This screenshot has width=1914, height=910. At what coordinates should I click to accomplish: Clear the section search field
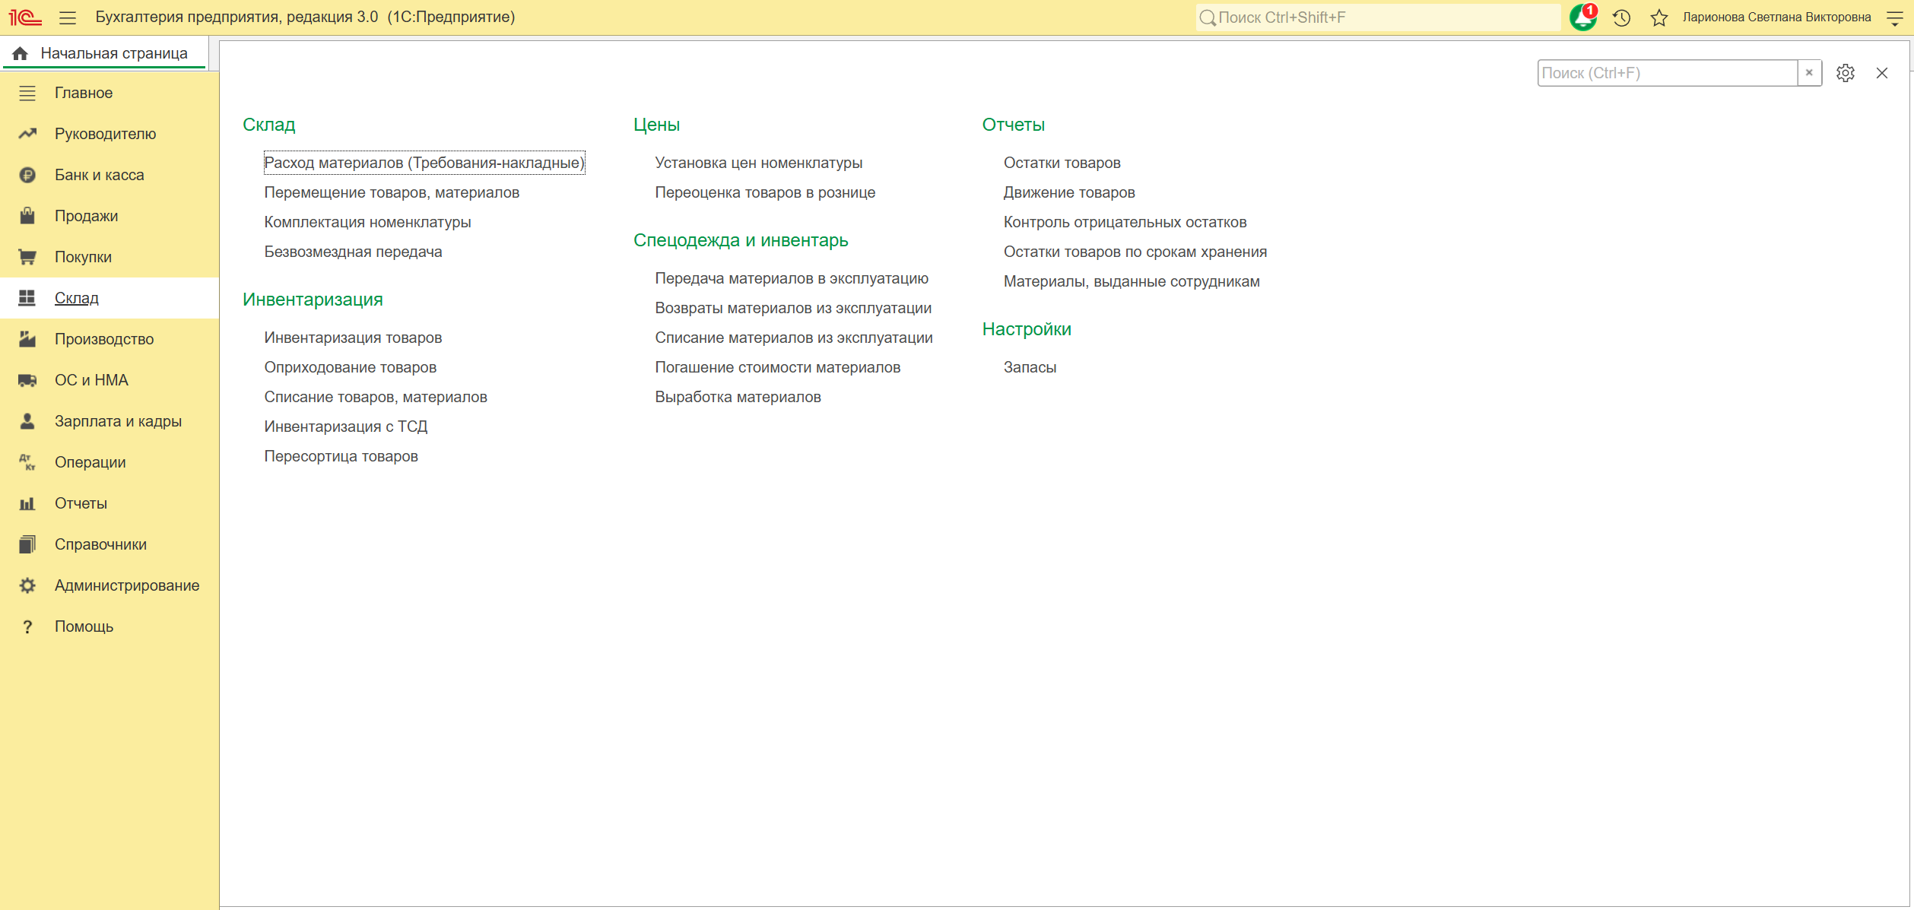click(x=1809, y=73)
